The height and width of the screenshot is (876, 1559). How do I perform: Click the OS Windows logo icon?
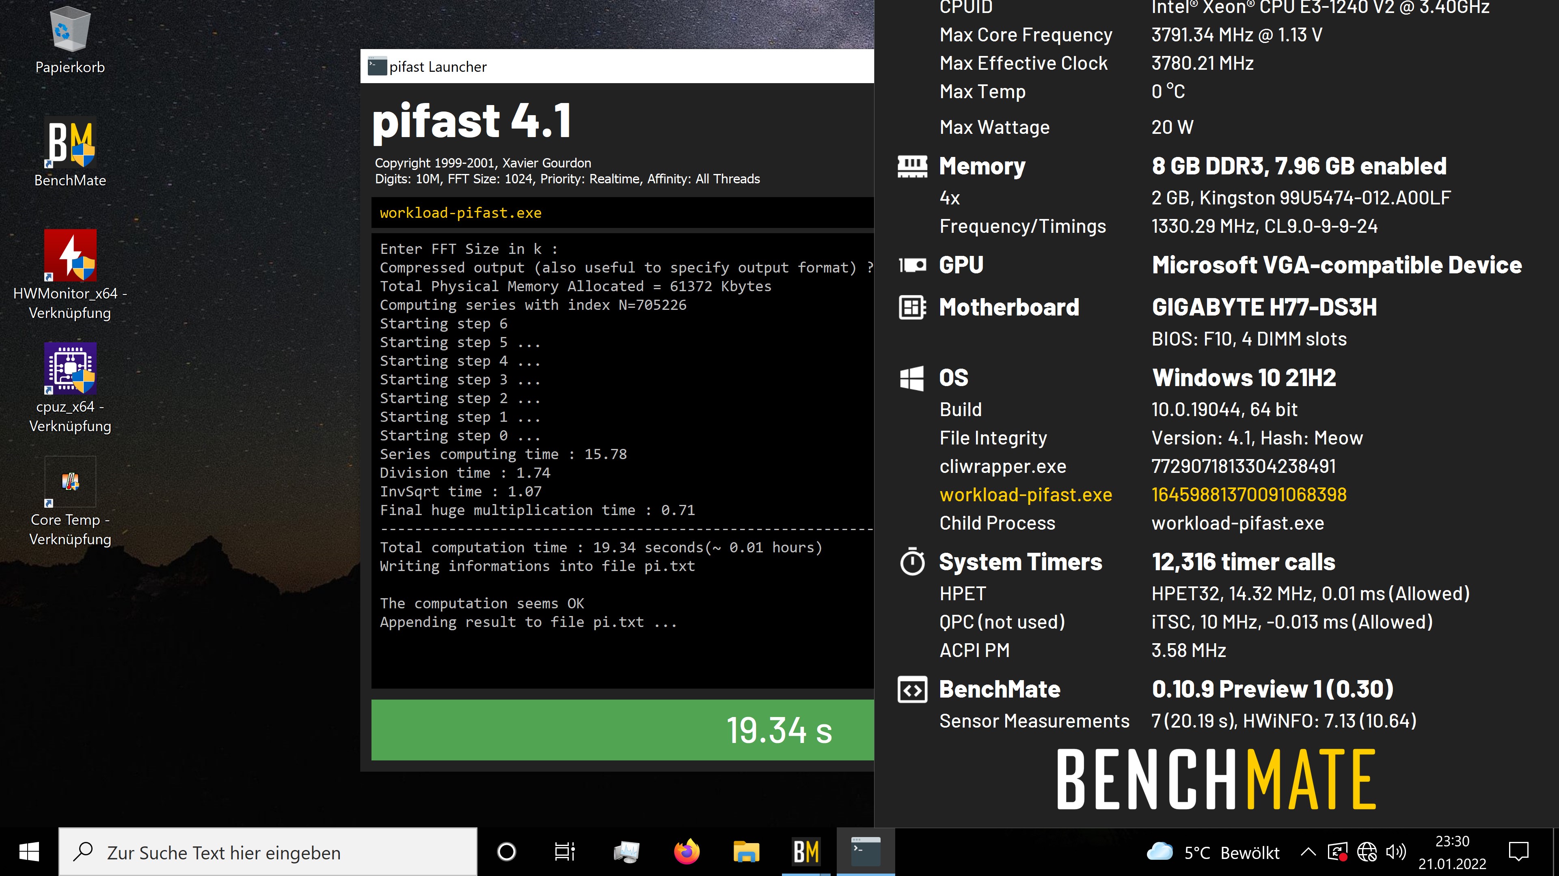pos(912,378)
